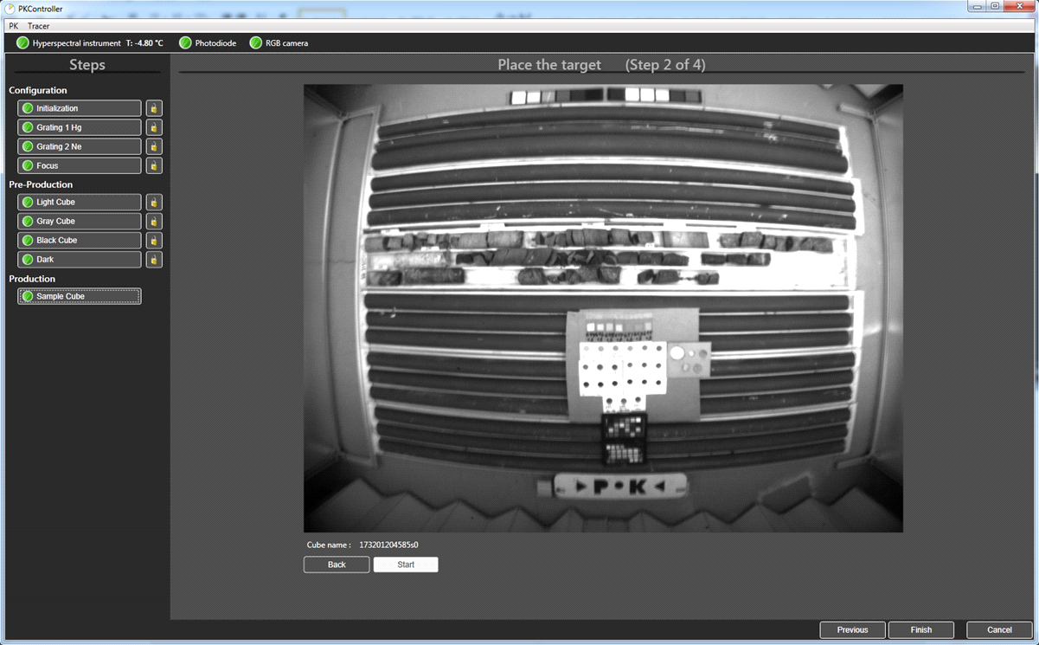The width and height of the screenshot is (1039, 645).
Task: Click the Cancel button
Action: pos(998,629)
